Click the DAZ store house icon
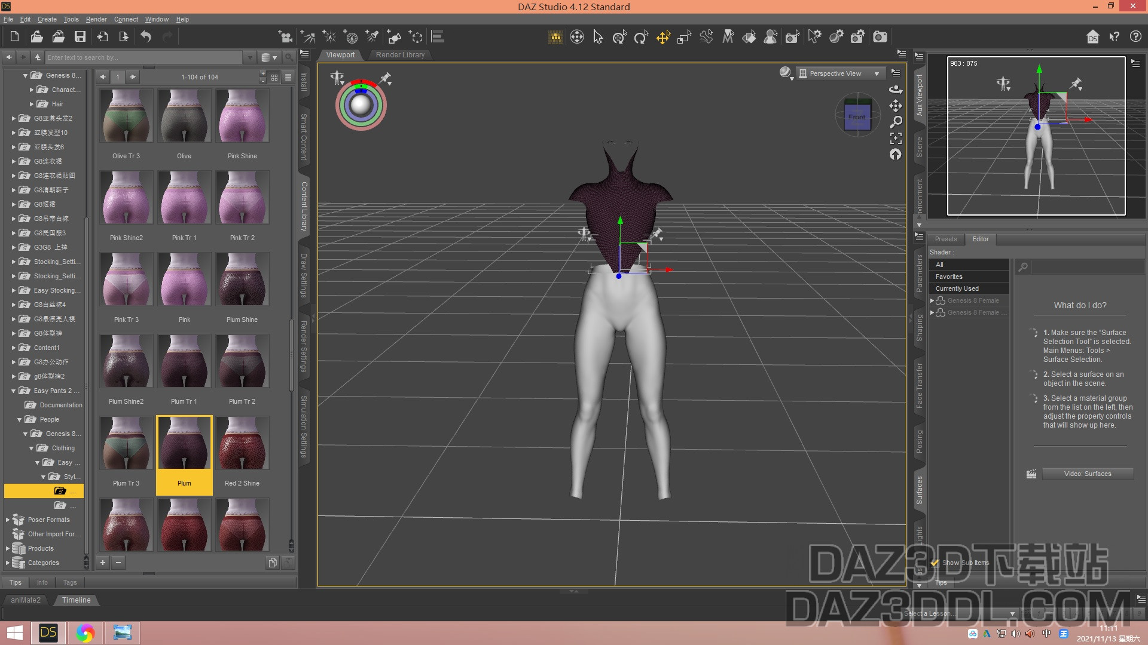The image size is (1148, 645). 1092,37
